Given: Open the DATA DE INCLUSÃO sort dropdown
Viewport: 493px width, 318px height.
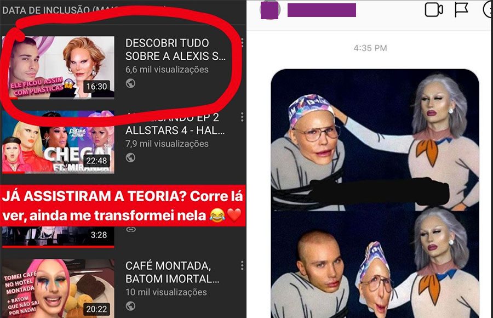Looking at the screenshot, I should coord(83,10).
